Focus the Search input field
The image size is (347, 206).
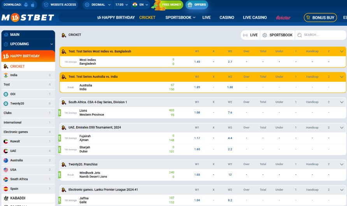pos(321,35)
